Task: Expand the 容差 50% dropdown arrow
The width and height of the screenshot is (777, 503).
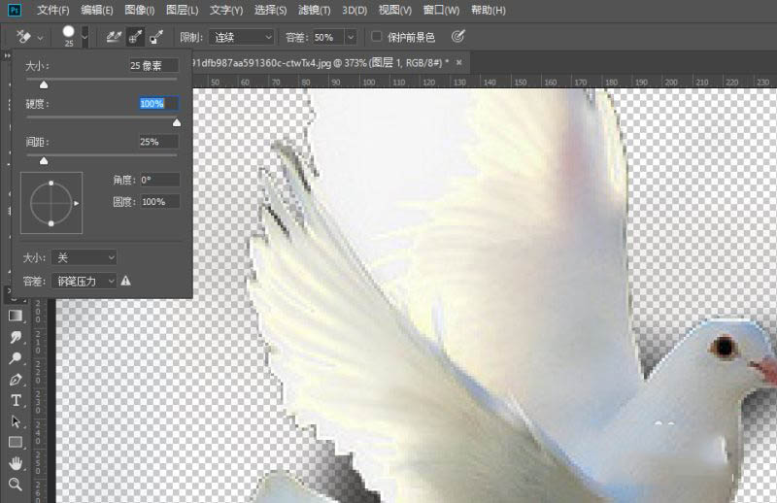Action: tap(350, 37)
